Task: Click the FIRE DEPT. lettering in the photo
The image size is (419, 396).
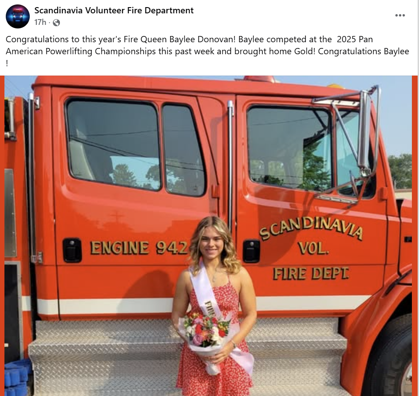Action: point(311,273)
